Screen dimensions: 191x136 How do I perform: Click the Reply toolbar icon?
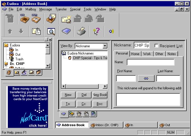(78, 19)
